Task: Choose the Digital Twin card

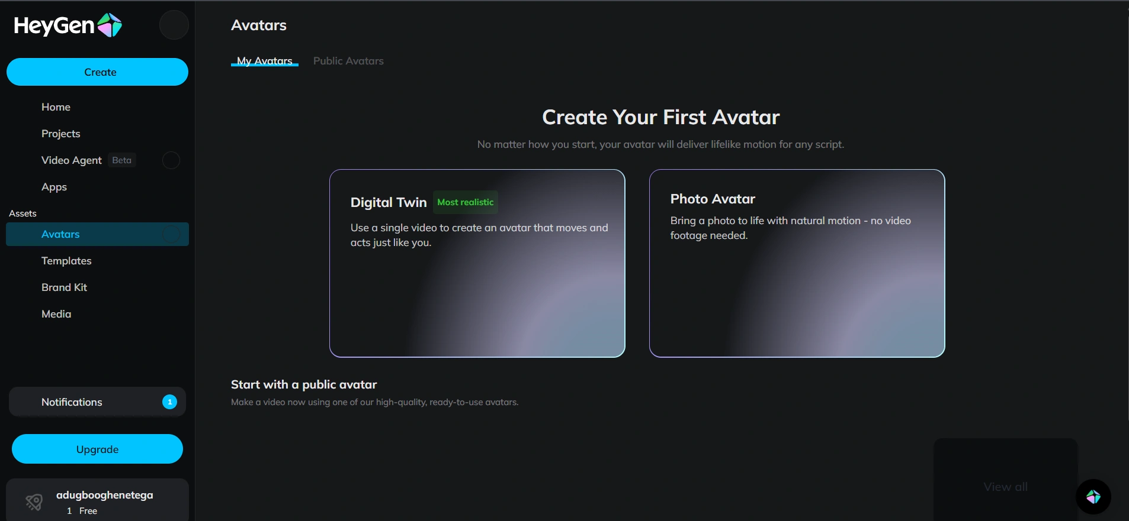Action: pos(477,263)
